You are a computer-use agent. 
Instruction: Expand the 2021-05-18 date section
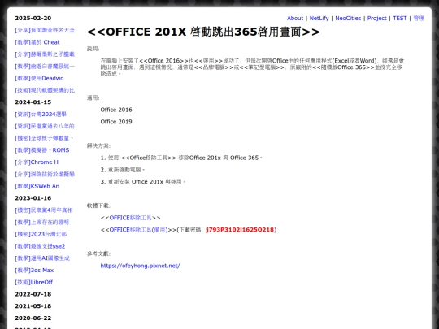click(x=33, y=306)
